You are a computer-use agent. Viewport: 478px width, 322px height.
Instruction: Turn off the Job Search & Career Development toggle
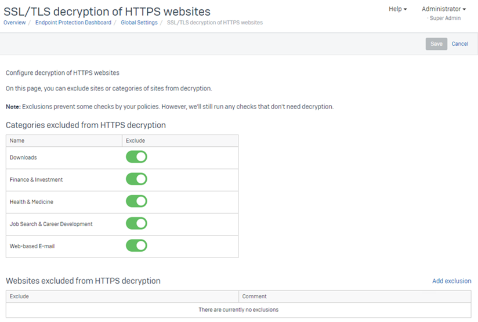click(136, 223)
